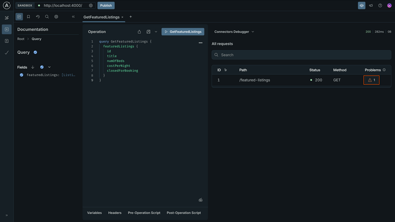
Task: Open the Pre-Operation Script tab
Action: coord(144,213)
